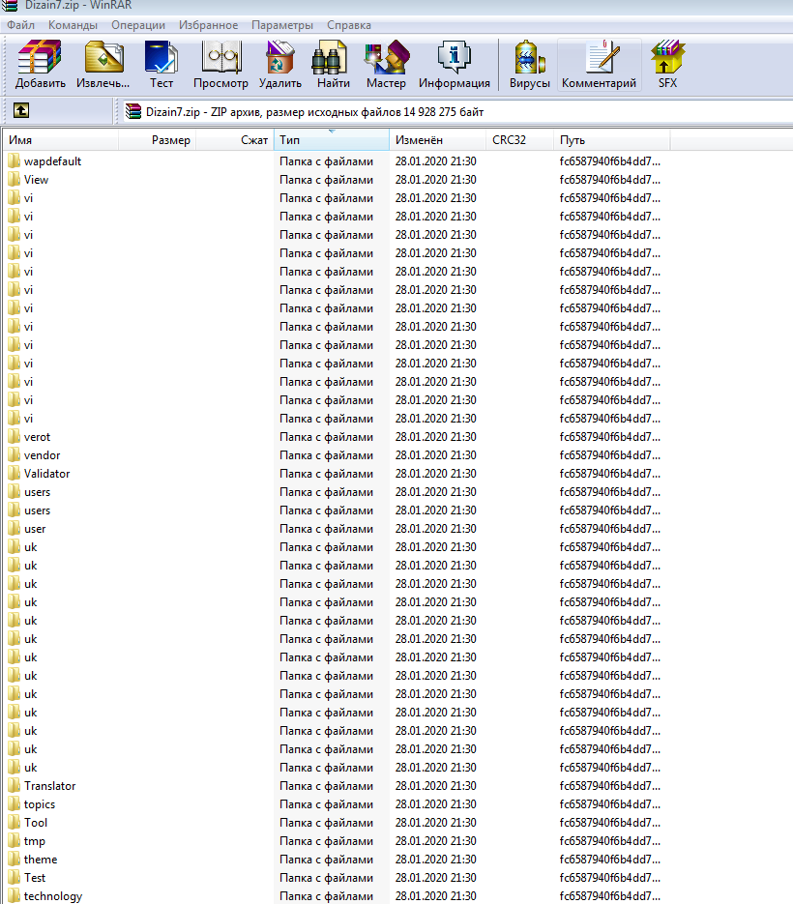Go up one folder level button
The height and width of the screenshot is (904, 793).
[x=21, y=111]
